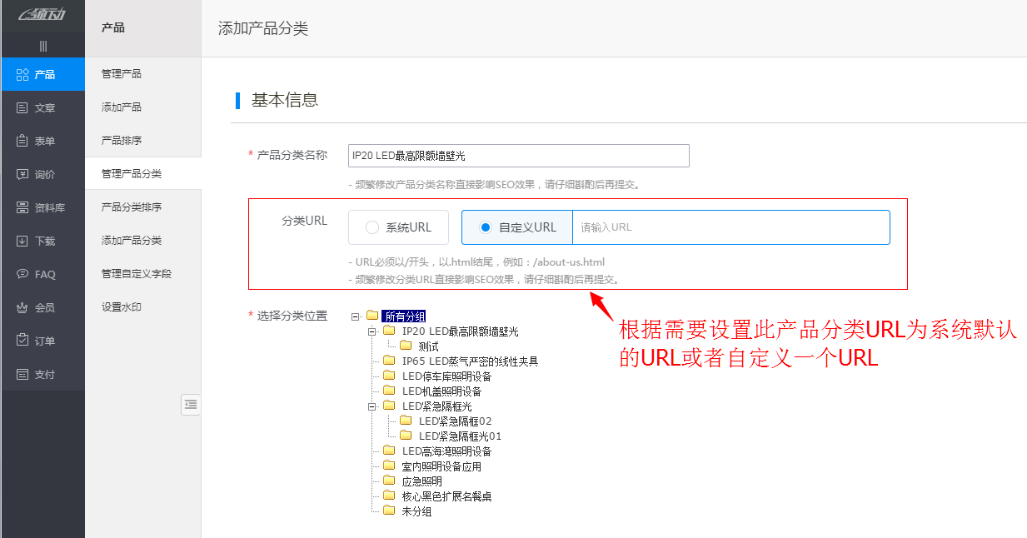
Task: Open the 询价 icon in sidebar
Action: click(21, 174)
